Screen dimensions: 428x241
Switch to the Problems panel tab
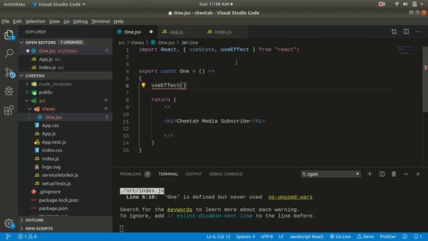(135, 174)
